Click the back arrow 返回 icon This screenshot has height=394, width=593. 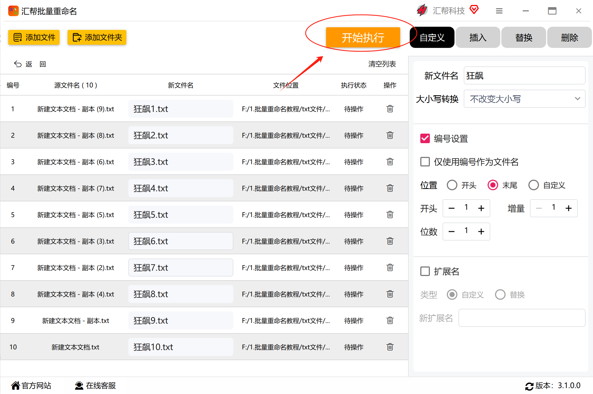coord(18,64)
